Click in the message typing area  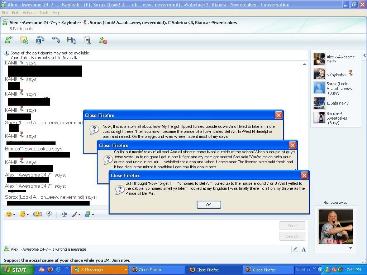[x=140, y=232]
